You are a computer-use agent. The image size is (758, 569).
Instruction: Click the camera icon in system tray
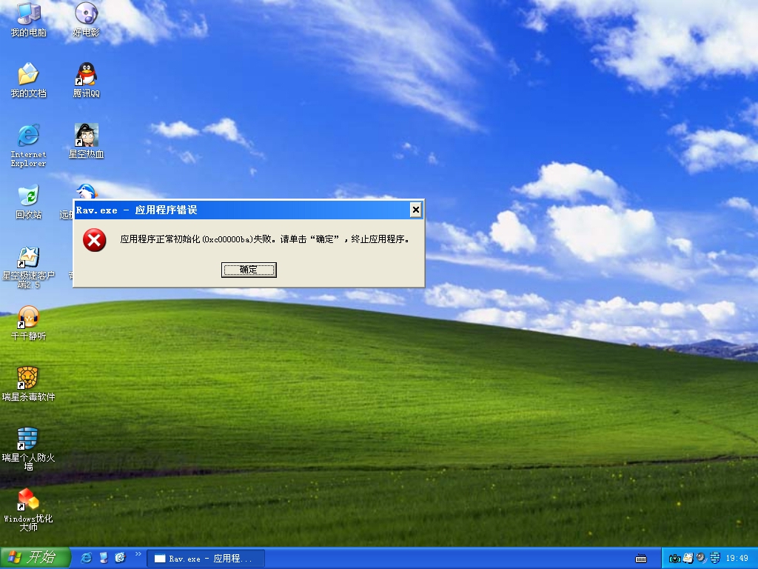click(674, 559)
